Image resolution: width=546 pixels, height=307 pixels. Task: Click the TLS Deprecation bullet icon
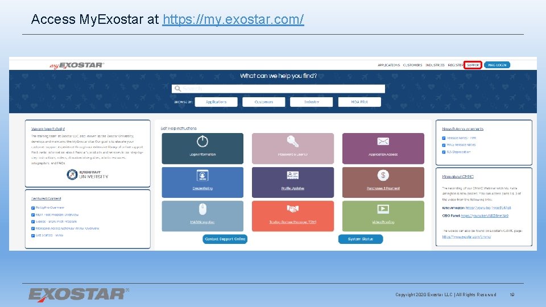(x=444, y=152)
